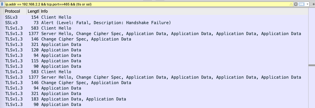Click the filter warning triangle icon

(291, 4)
